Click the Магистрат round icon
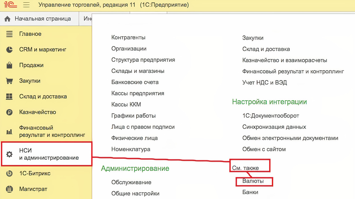 [x=9, y=189]
